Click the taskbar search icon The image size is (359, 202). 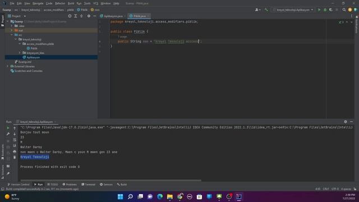tap(130, 196)
